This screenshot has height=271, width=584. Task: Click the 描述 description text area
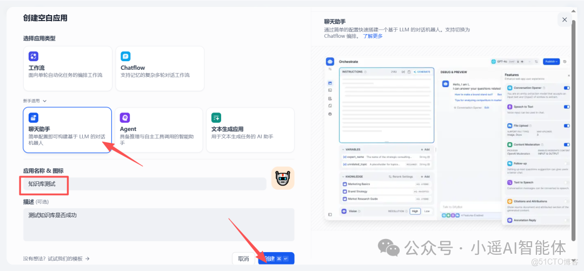click(x=158, y=224)
